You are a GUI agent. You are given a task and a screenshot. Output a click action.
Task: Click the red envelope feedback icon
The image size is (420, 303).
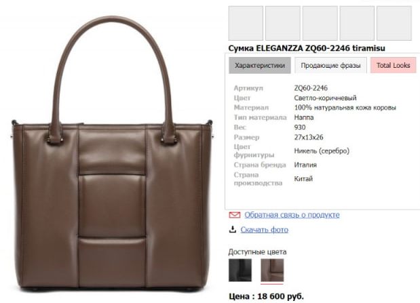pos(235,215)
